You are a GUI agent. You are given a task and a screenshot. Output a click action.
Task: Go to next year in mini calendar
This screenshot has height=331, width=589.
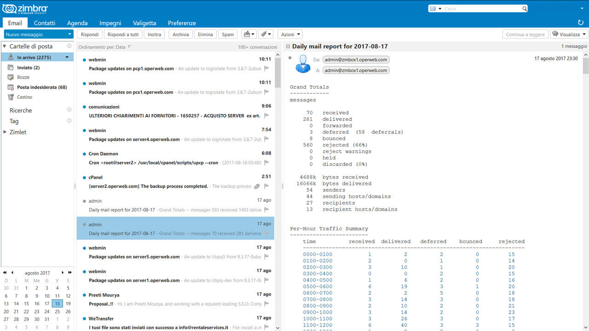pos(70,273)
